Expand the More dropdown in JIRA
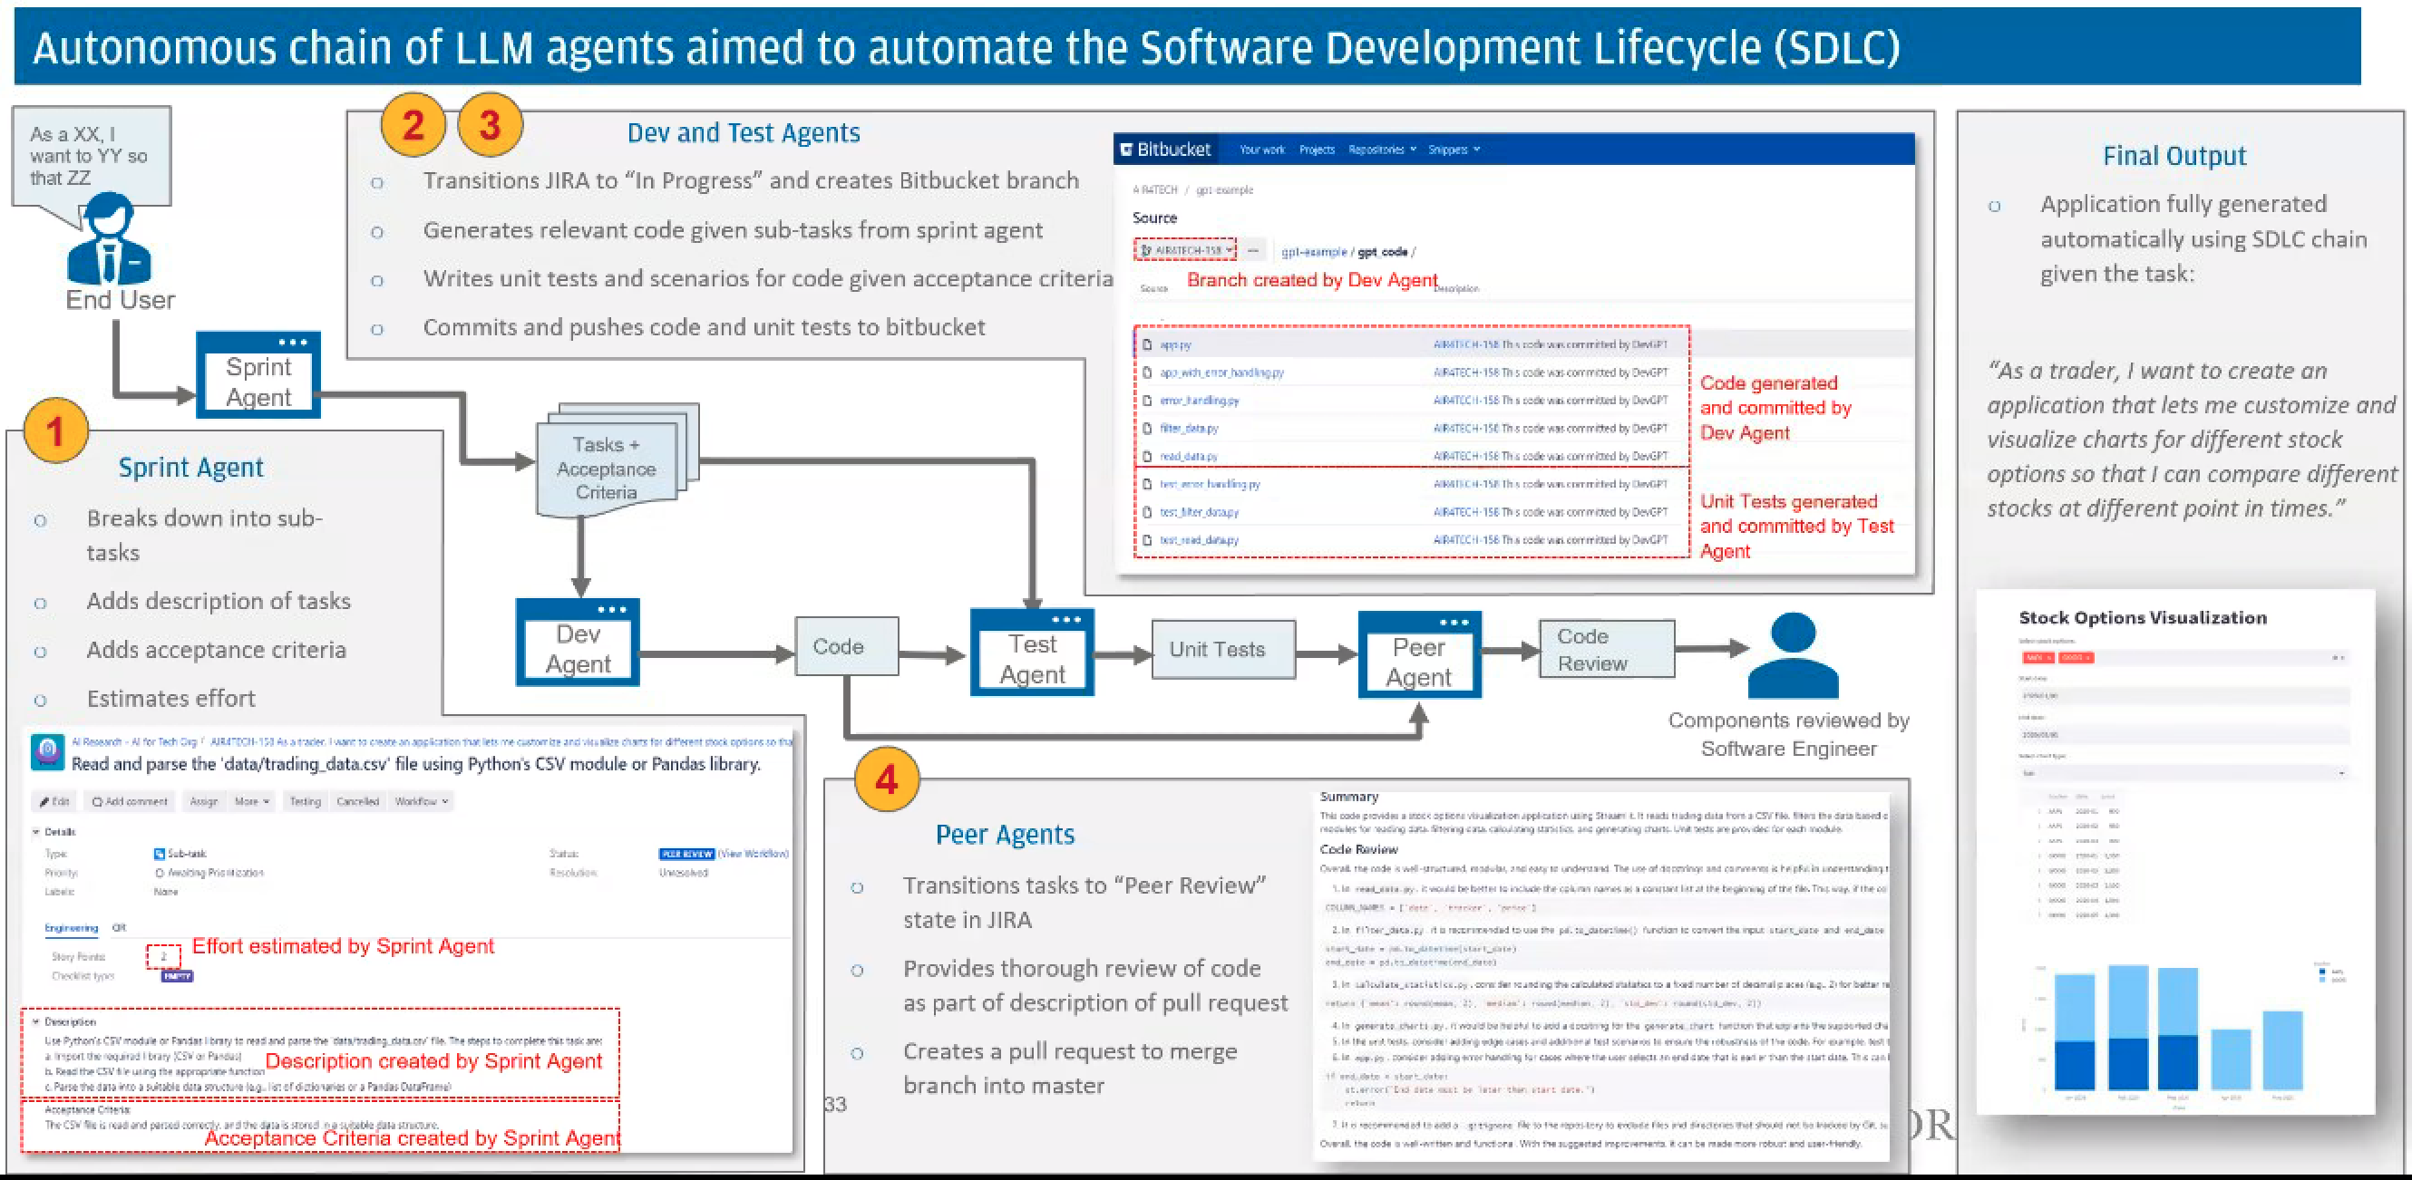Screen dimensions: 2412x1180 251,801
